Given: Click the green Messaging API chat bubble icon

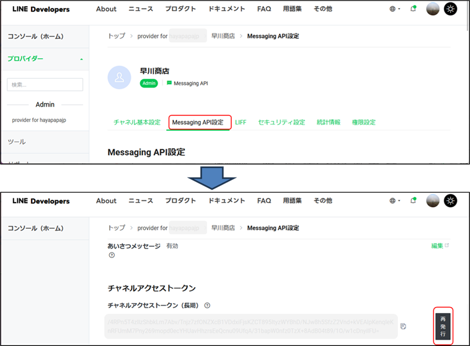Looking at the screenshot, I should point(169,83).
